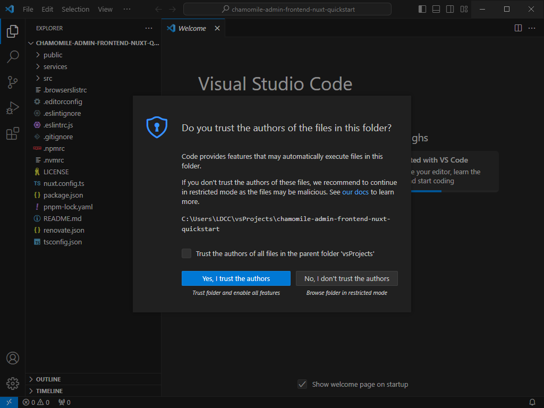Expand the OUTLINE section
The height and width of the screenshot is (408, 544).
[48, 379]
